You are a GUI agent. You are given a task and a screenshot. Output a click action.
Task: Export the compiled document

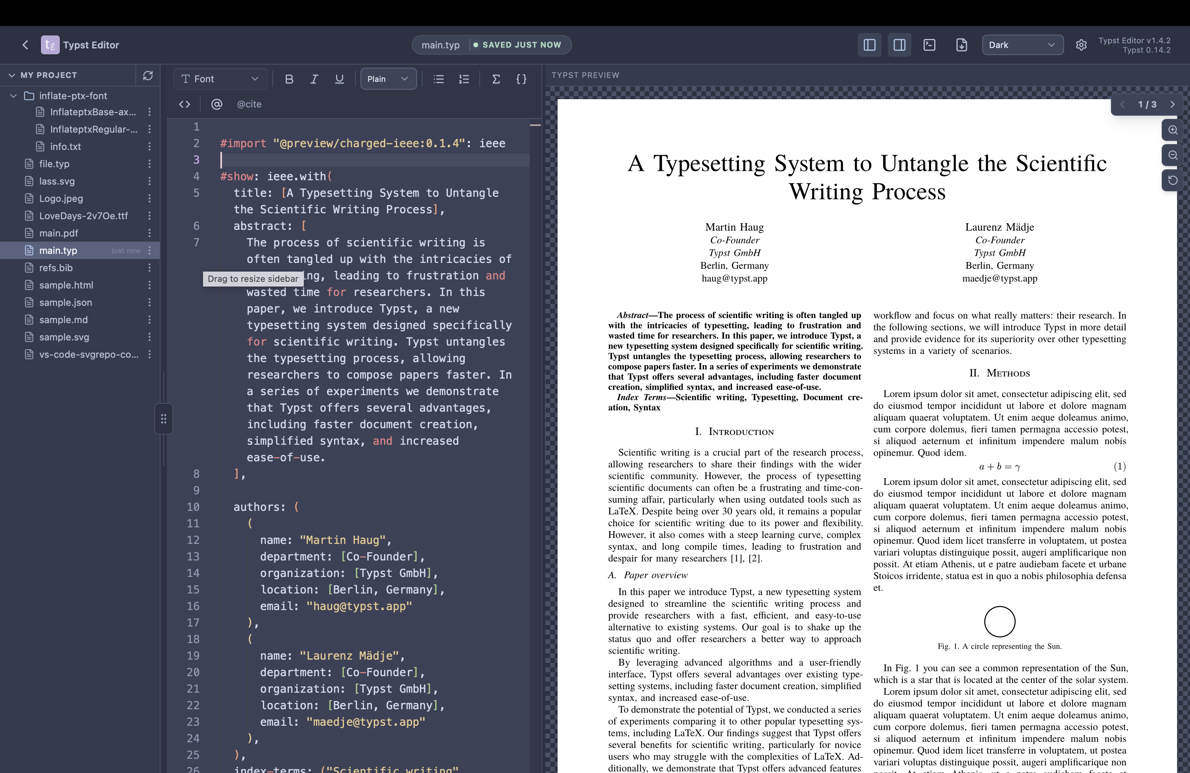[x=961, y=44]
